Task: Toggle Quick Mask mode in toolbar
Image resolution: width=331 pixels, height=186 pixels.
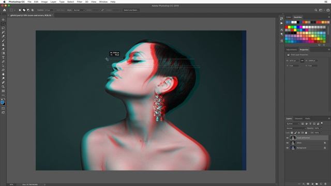Action: (x=3, y=108)
